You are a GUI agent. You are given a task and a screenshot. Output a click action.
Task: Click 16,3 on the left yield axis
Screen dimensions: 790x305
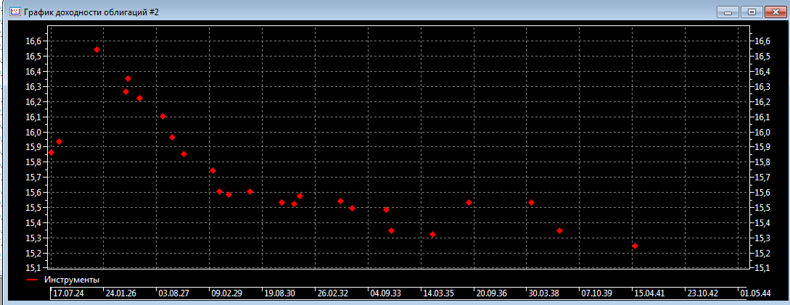[32, 86]
